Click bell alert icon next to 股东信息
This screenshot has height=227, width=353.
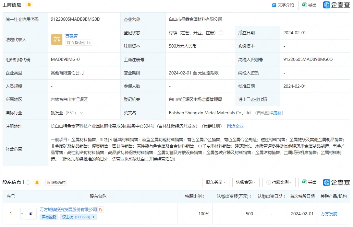37,182
